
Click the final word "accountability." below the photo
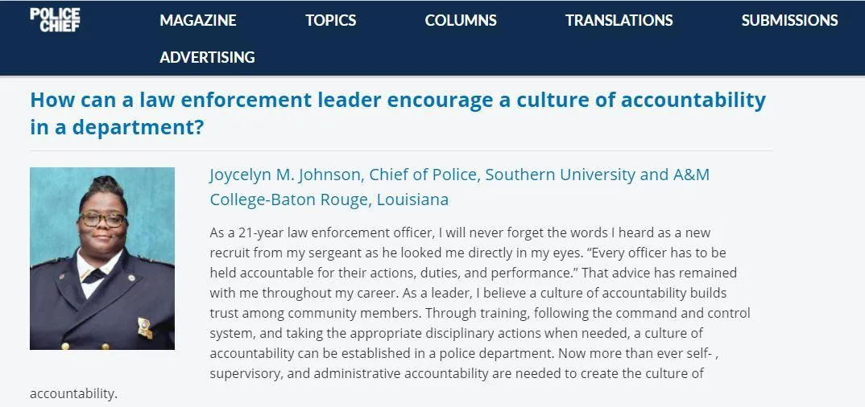pyautogui.click(x=73, y=394)
